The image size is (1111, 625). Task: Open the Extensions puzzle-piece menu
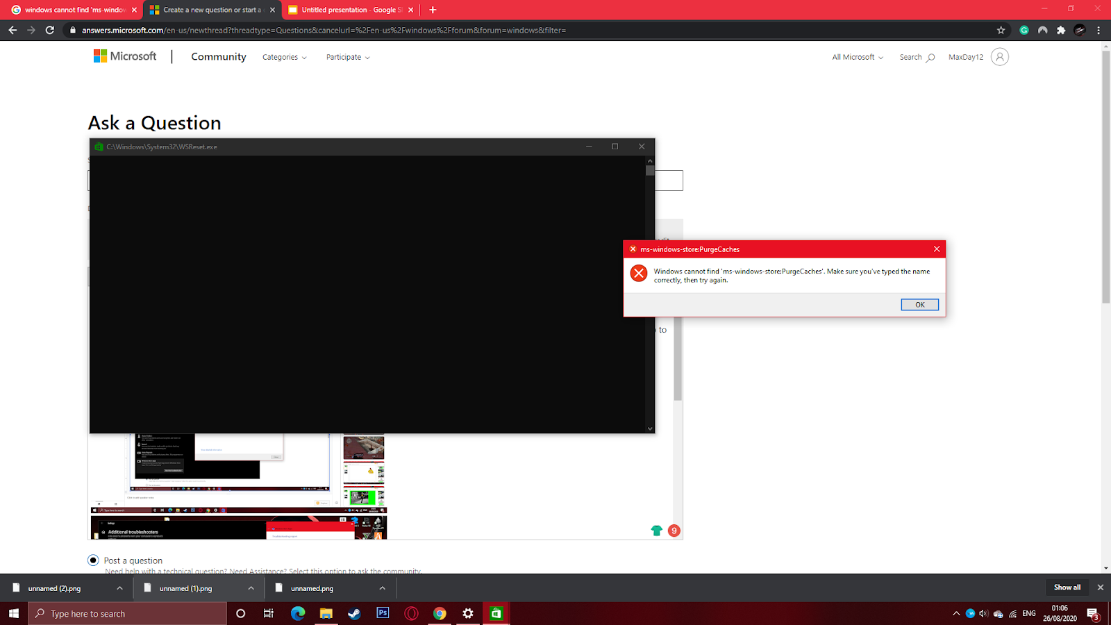coord(1061,30)
